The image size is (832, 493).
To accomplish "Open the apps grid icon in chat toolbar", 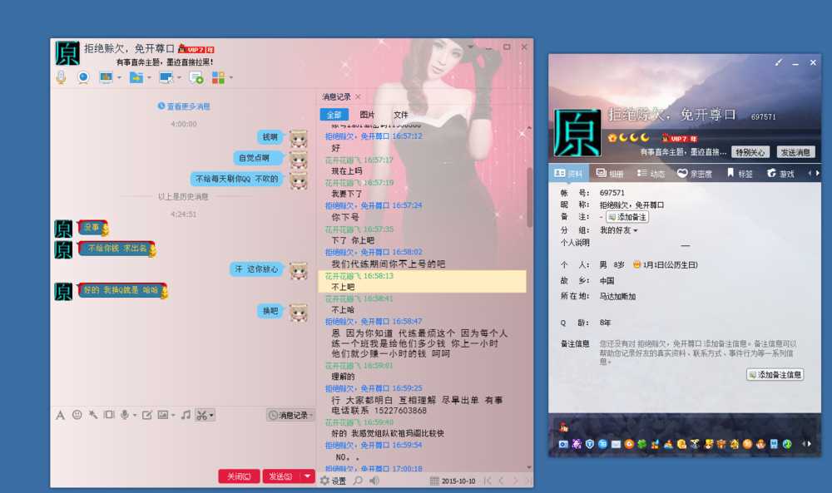I will [218, 77].
